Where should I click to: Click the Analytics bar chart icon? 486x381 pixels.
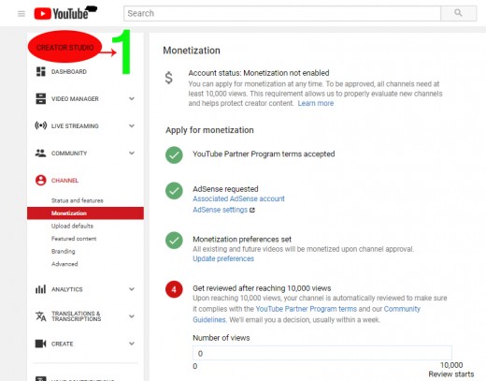click(x=40, y=289)
